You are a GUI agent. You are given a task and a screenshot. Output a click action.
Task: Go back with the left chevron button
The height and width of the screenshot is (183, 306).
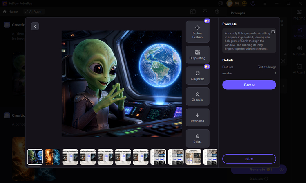pyautogui.click(x=35, y=26)
